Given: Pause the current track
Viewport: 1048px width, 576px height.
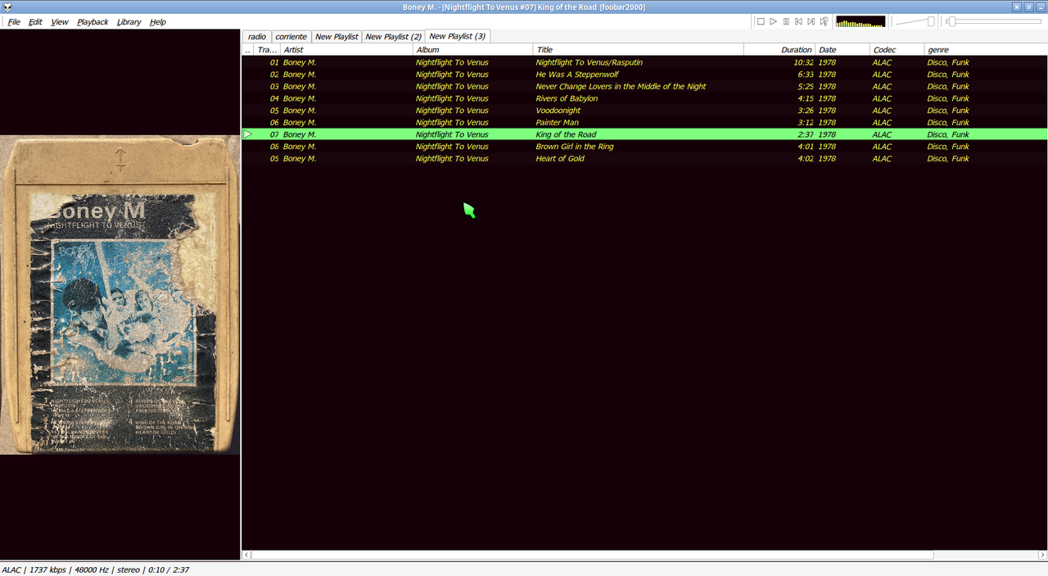Looking at the screenshot, I should click(x=786, y=21).
